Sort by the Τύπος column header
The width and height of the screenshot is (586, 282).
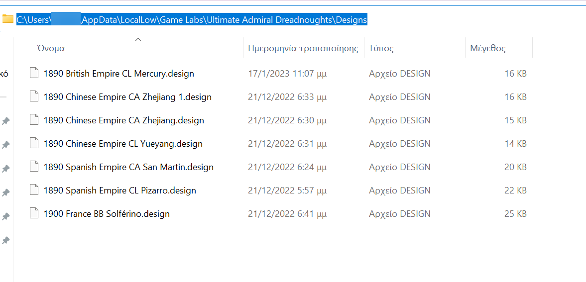point(381,48)
